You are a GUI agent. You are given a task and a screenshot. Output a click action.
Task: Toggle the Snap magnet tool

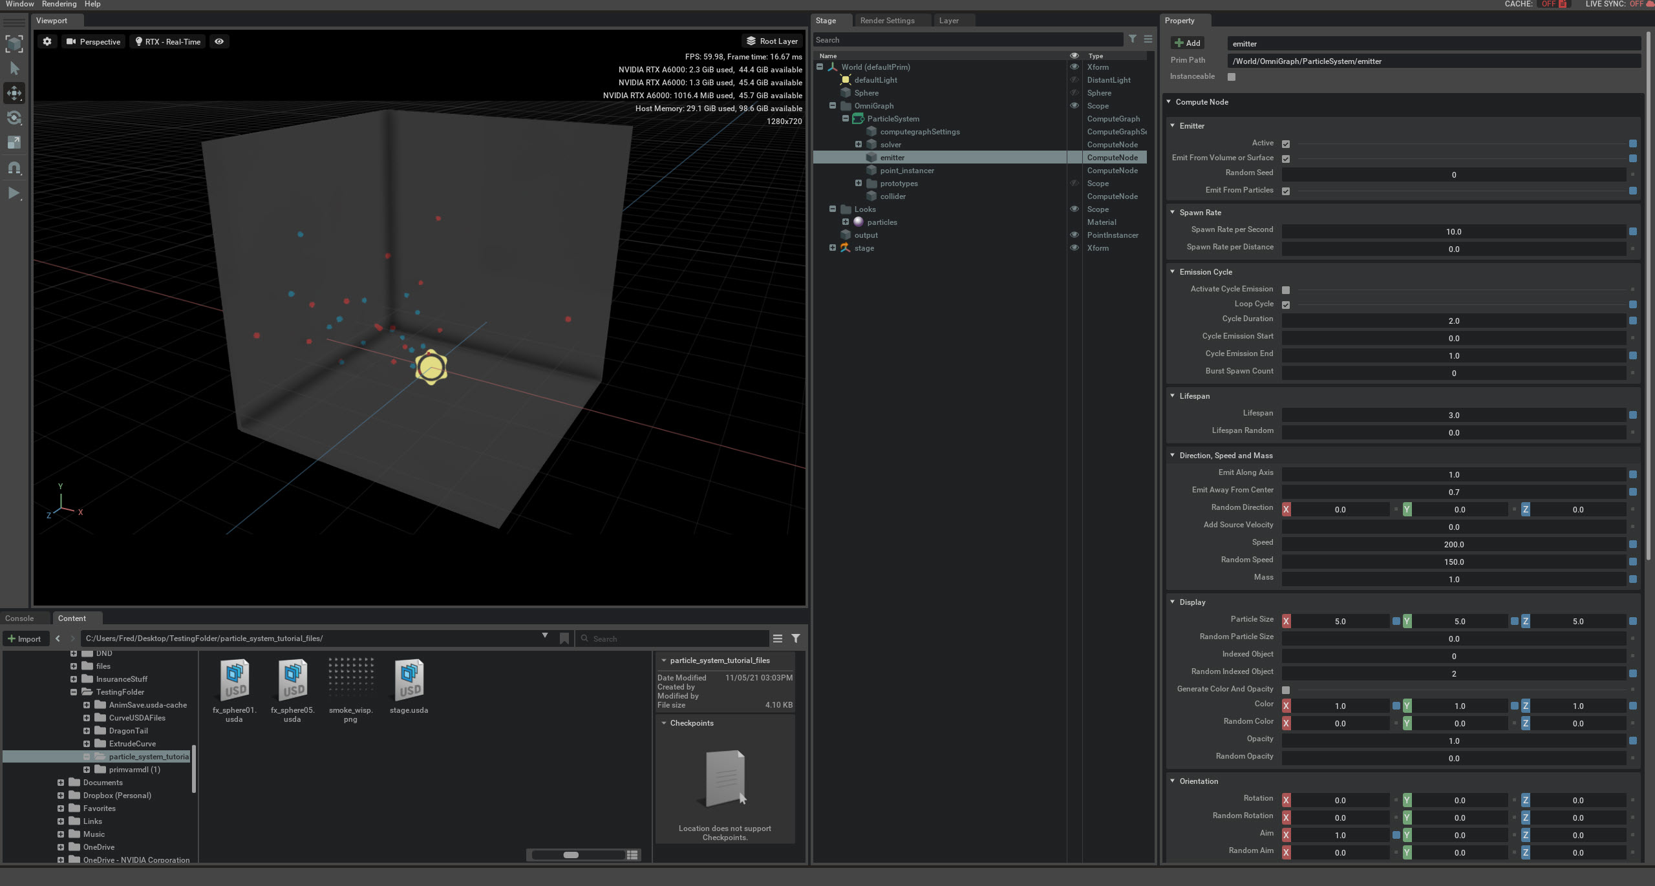coord(14,168)
